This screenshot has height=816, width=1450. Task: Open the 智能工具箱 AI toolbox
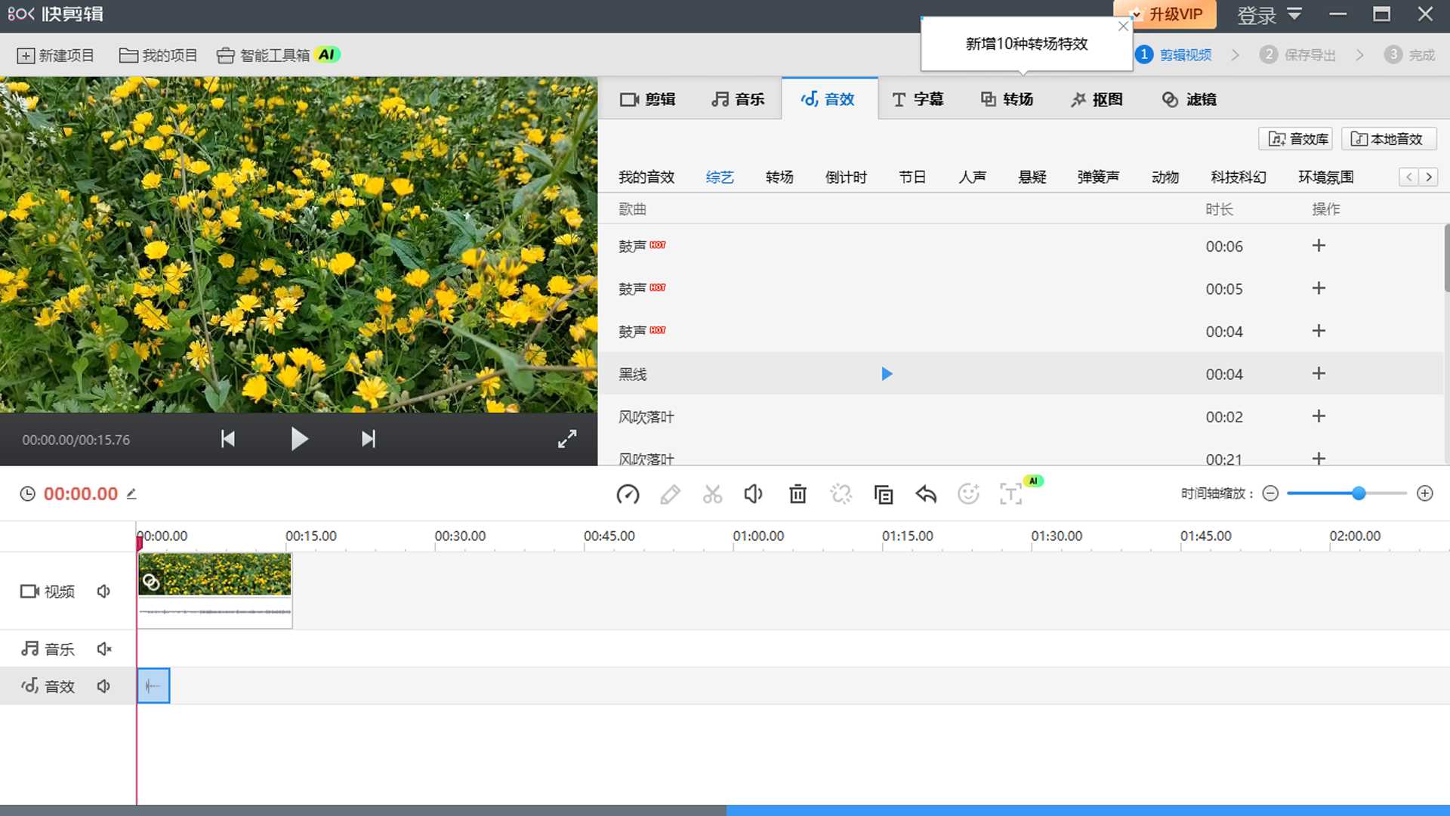278,55
